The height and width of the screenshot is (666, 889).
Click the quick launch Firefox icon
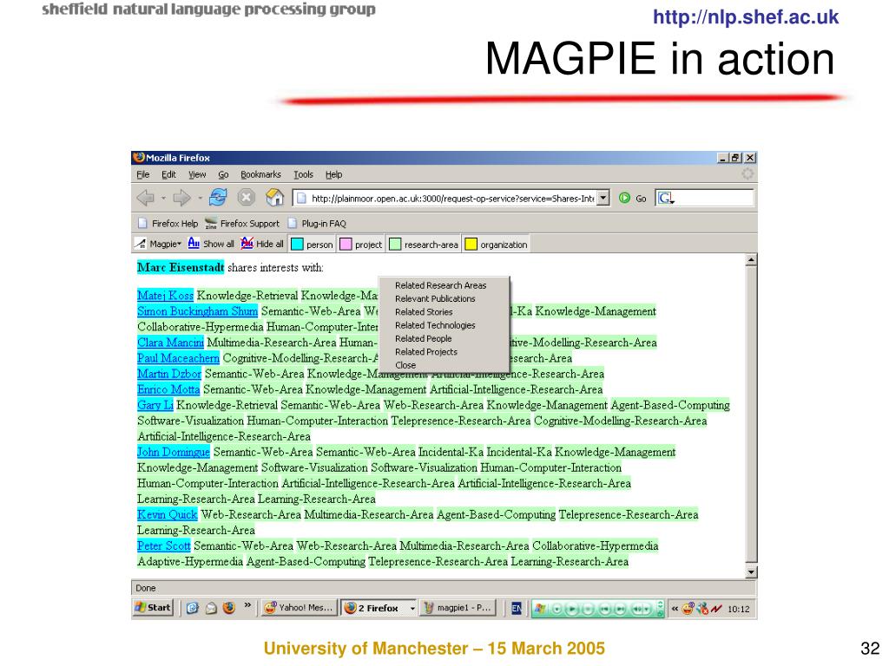pyautogui.click(x=229, y=608)
